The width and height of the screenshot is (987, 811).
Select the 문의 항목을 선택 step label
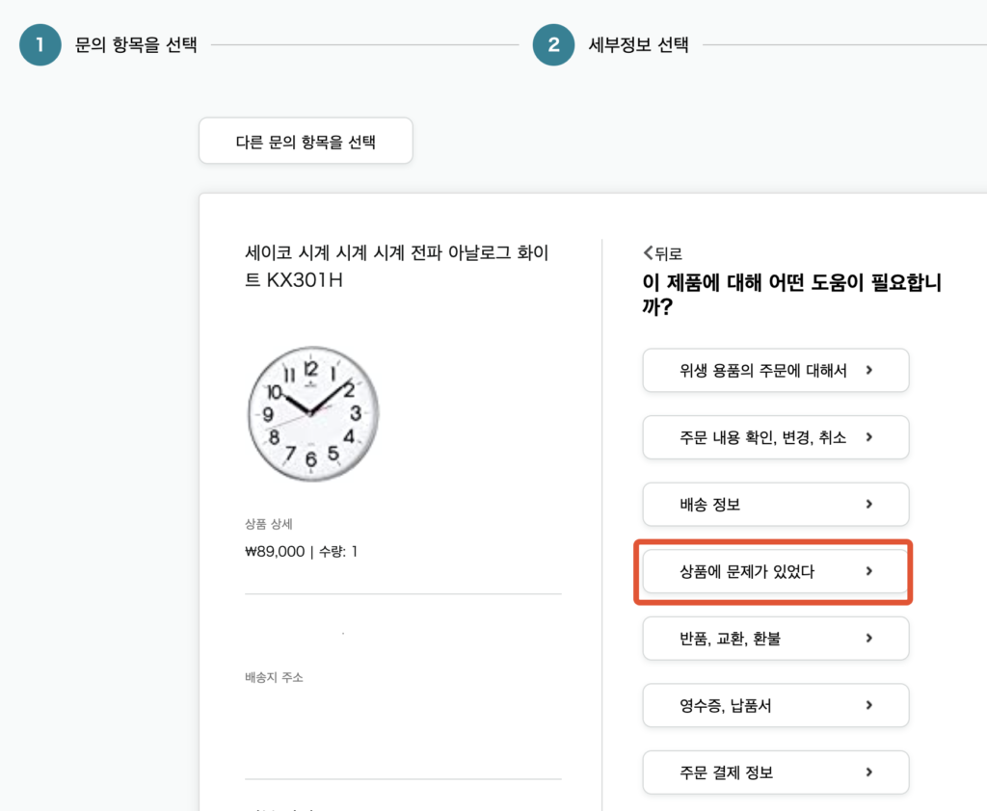(136, 45)
